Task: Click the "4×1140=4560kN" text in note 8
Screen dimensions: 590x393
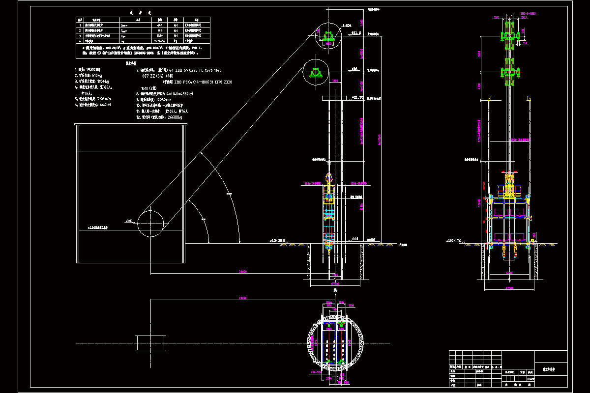Action: [179, 93]
